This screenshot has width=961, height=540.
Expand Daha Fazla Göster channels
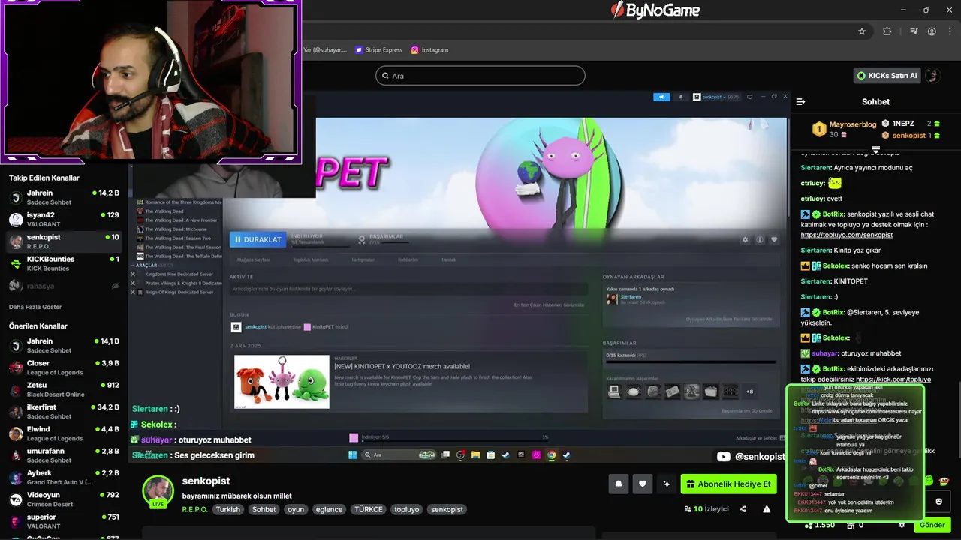35,307
